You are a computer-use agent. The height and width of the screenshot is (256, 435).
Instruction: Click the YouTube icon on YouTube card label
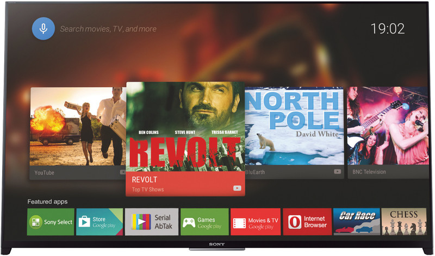(123, 172)
